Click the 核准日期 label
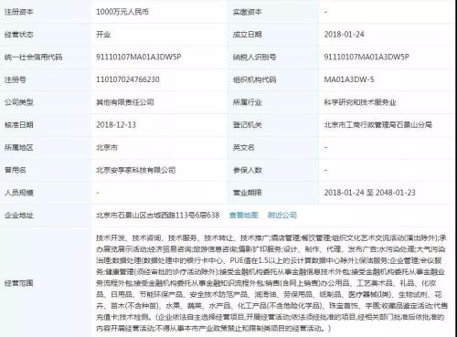Image resolution: width=457 pixels, height=337 pixels. 19,125
